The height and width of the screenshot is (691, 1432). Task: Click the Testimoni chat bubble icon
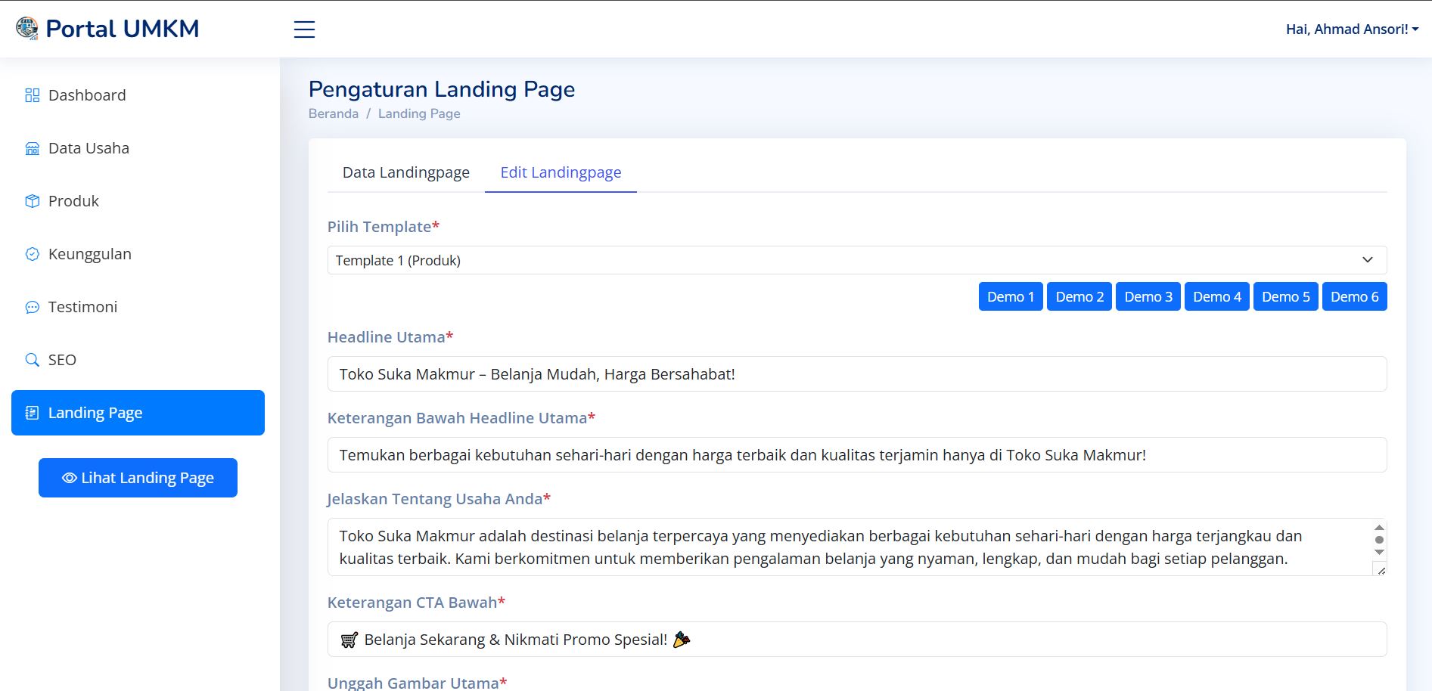32,307
